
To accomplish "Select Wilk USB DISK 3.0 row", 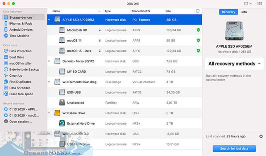I will point(124,134).
